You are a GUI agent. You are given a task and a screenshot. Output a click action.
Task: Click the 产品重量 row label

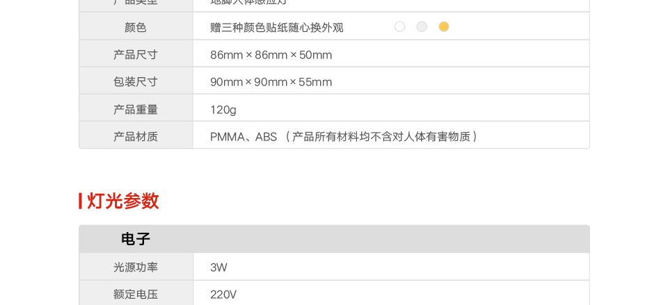pyautogui.click(x=136, y=109)
